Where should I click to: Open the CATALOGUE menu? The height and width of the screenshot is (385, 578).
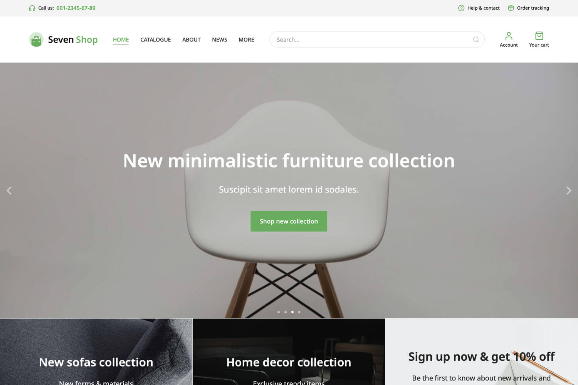tap(156, 40)
